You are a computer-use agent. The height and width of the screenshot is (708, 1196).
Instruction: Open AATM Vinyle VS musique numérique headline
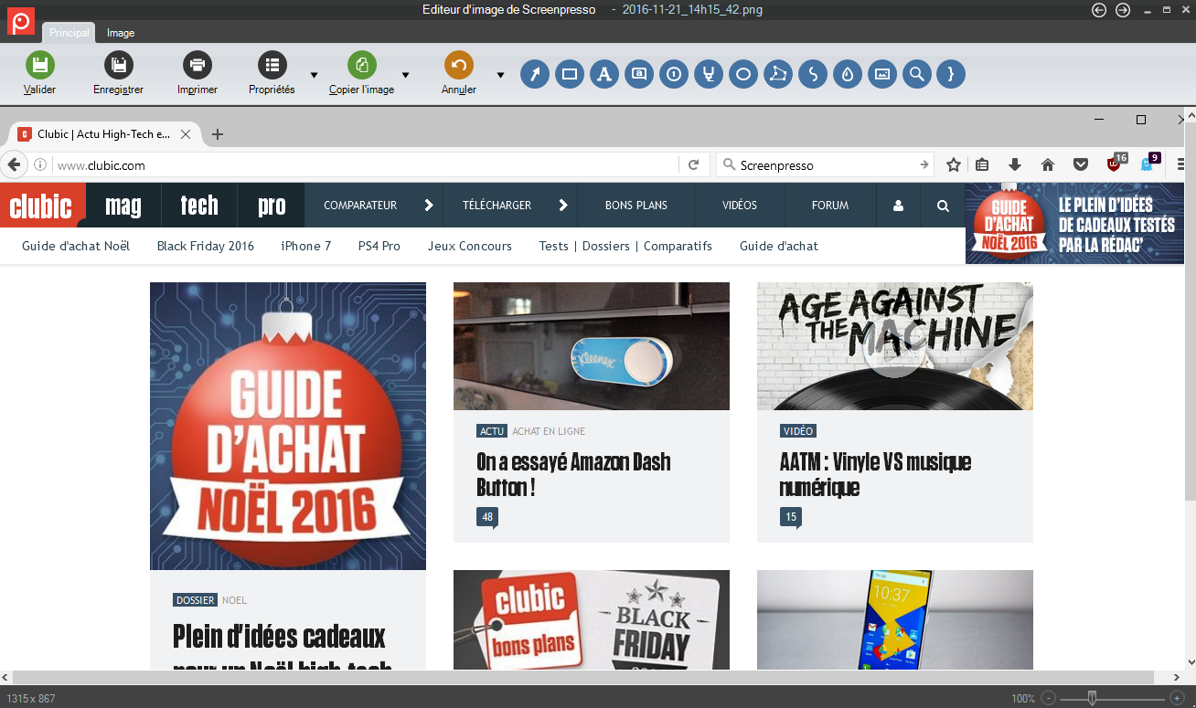click(876, 474)
